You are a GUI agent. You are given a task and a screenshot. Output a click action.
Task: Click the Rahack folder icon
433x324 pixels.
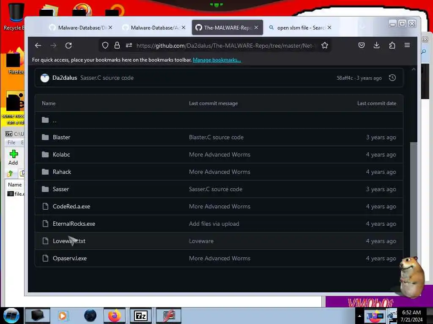tap(45, 172)
